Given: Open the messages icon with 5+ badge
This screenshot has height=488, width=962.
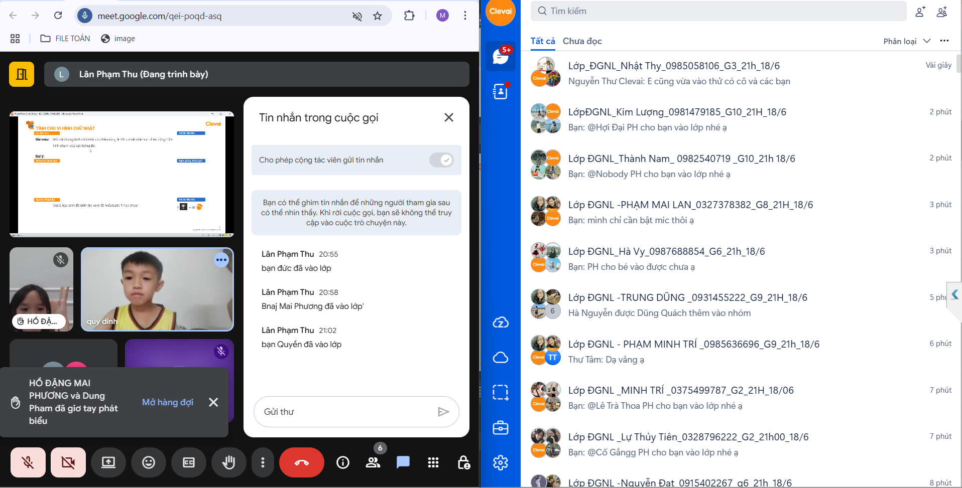Looking at the screenshot, I should [x=501, y=56].
